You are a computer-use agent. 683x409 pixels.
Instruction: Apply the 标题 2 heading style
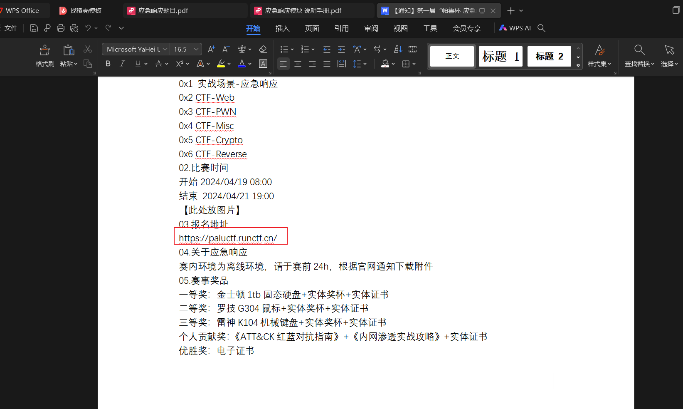(x=549, y=56)
